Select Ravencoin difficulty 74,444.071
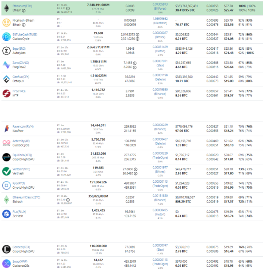This screenshot has width=263, height=269. (x=98, y=126)
